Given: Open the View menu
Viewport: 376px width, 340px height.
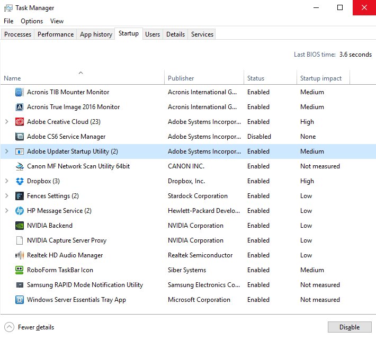Looking at the screenshot, I should (57, 21).
